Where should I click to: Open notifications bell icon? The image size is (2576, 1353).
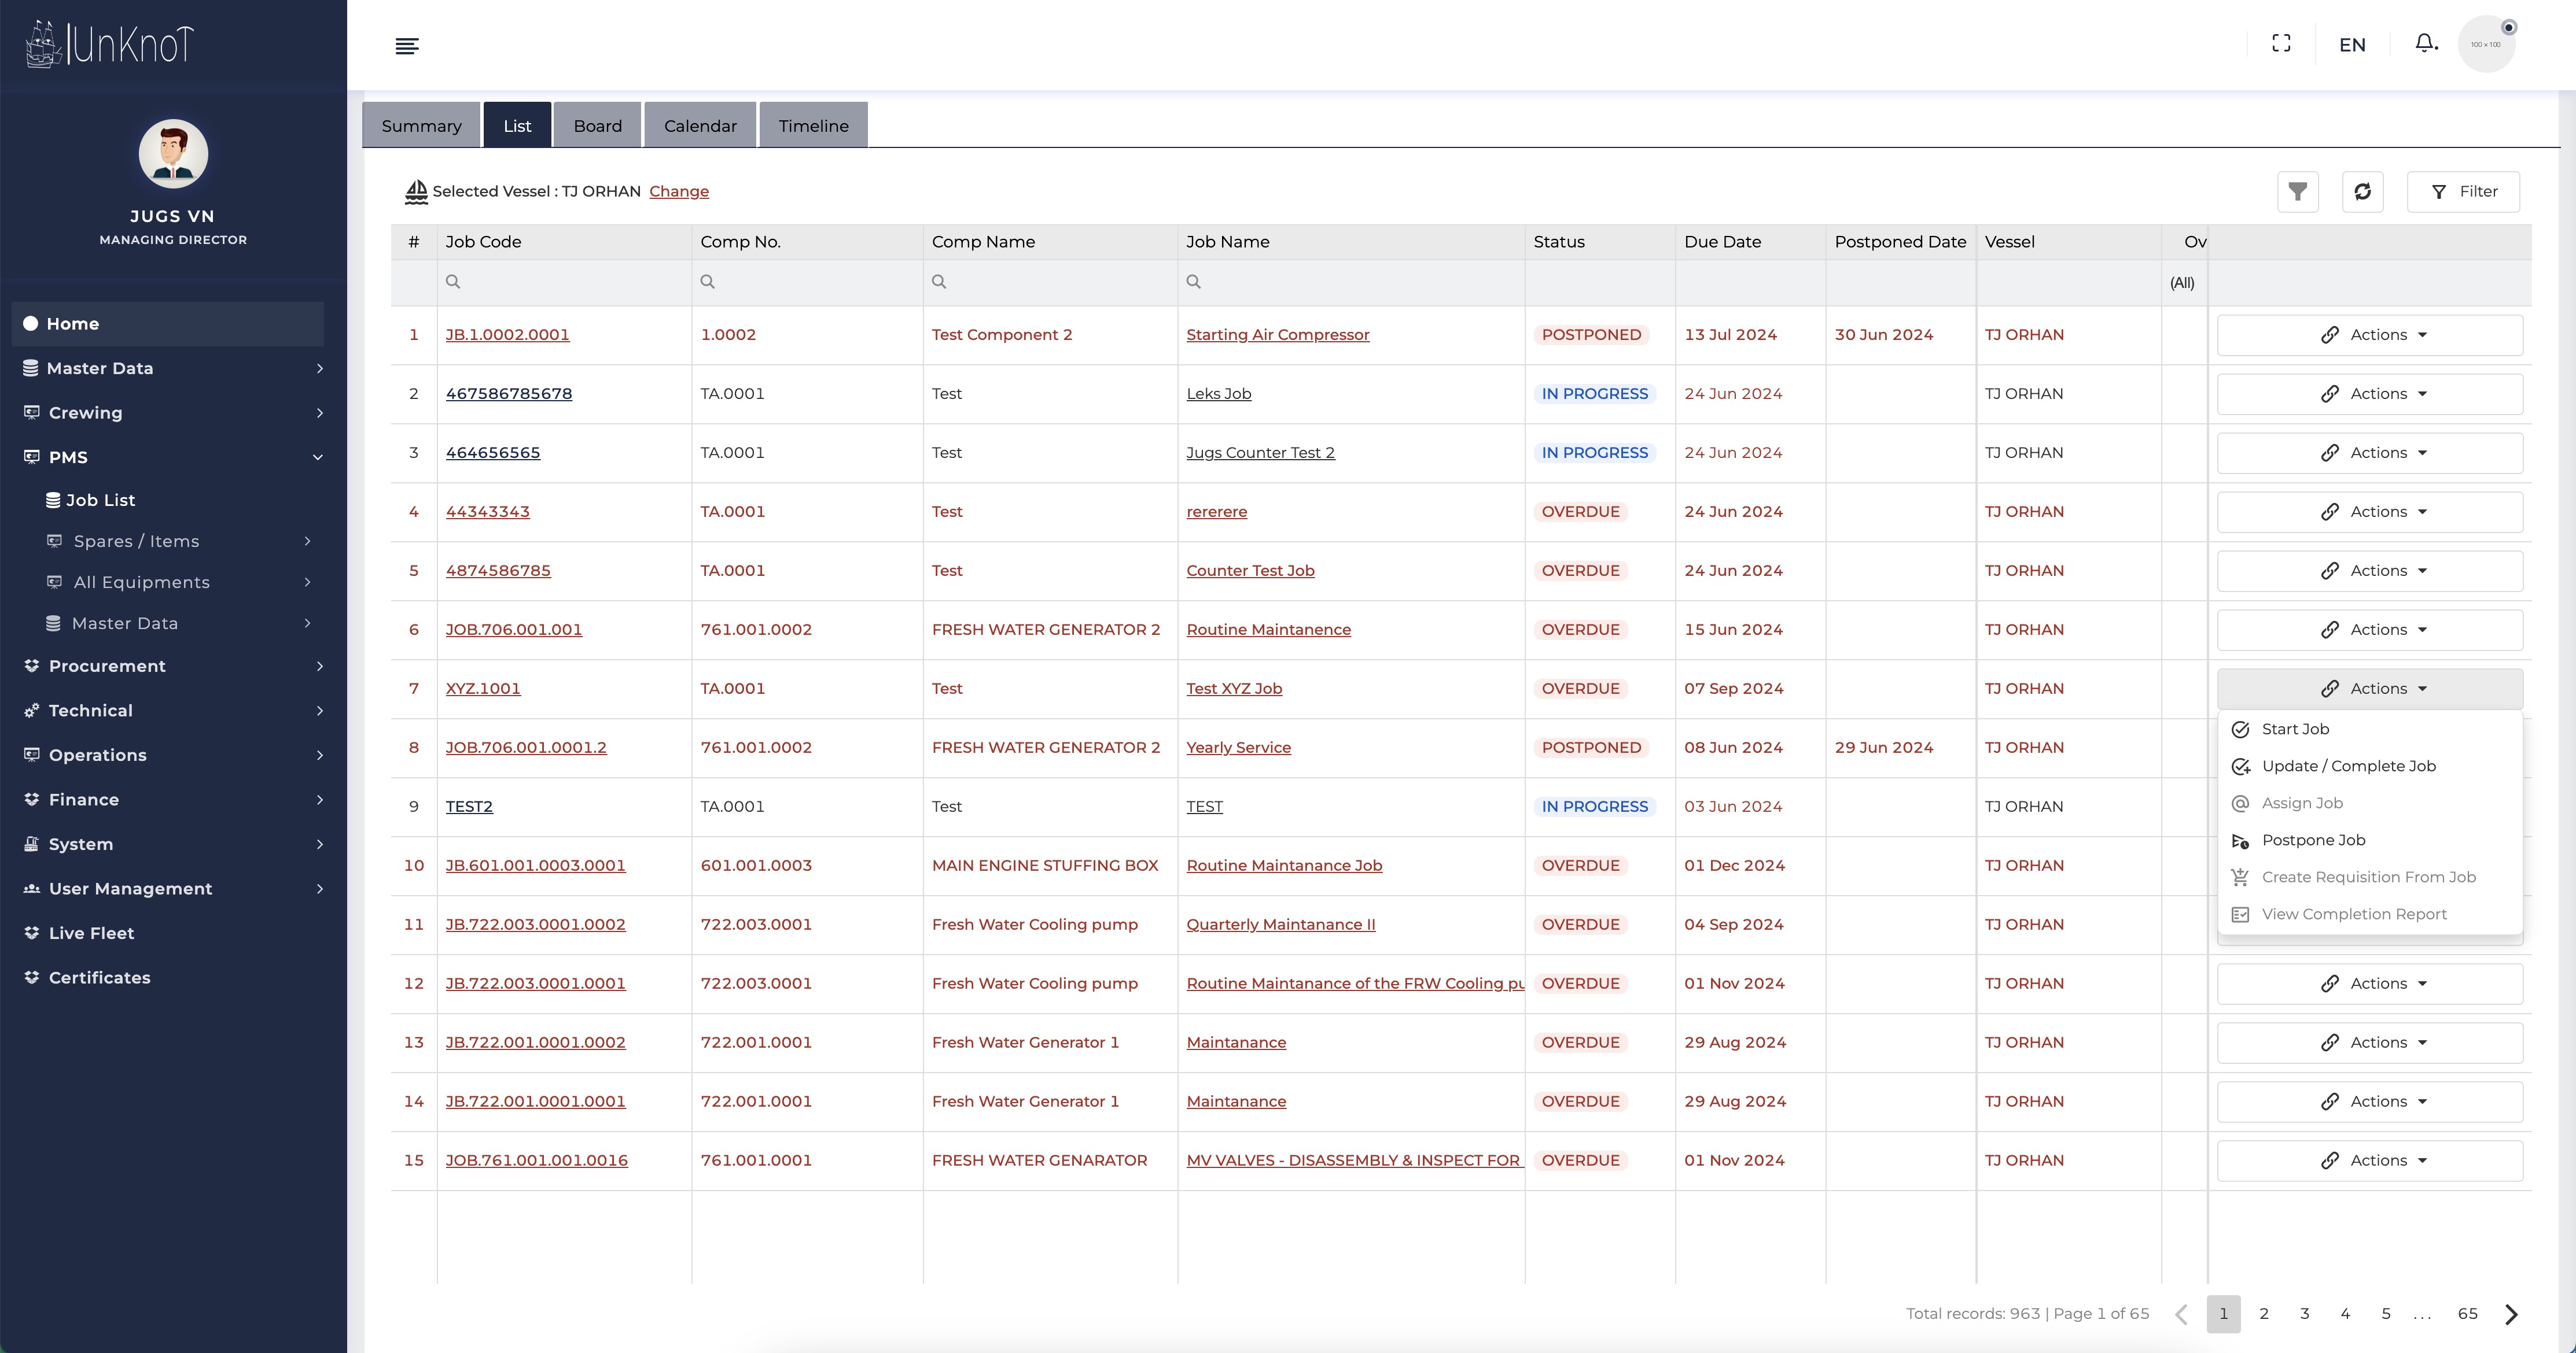tap(2425, 43)
